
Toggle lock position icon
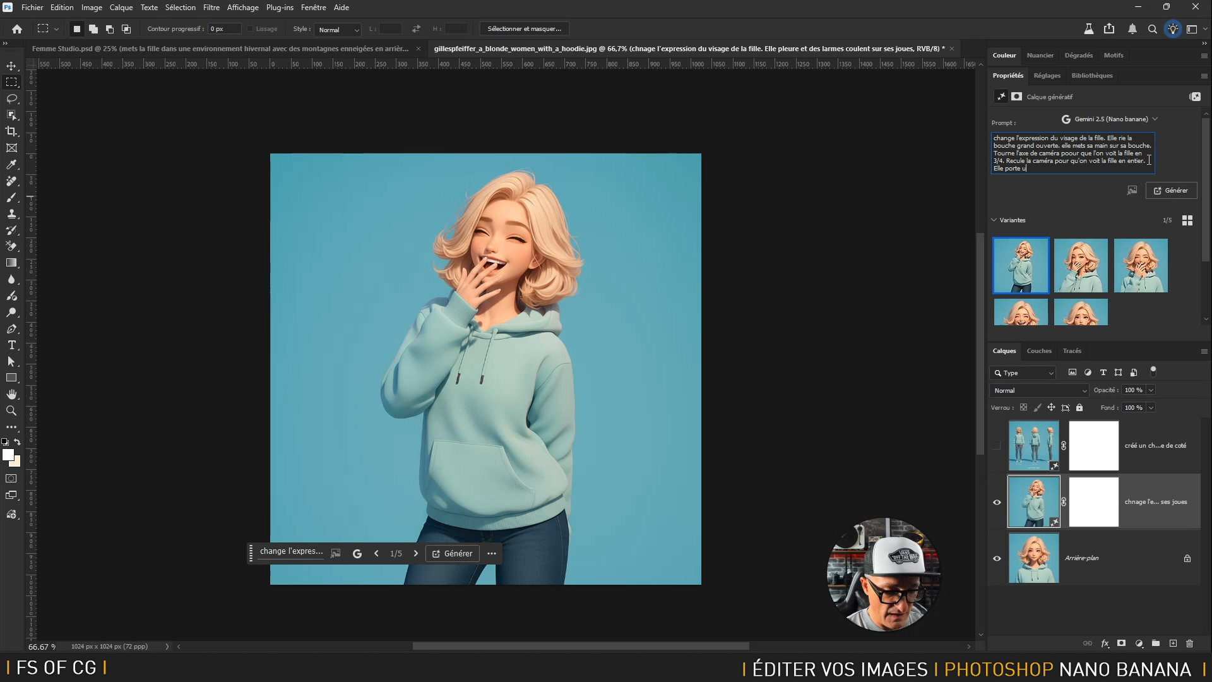[1051, 407]
